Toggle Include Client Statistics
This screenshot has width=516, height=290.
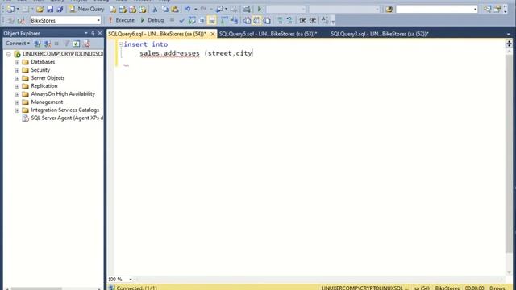235,20
